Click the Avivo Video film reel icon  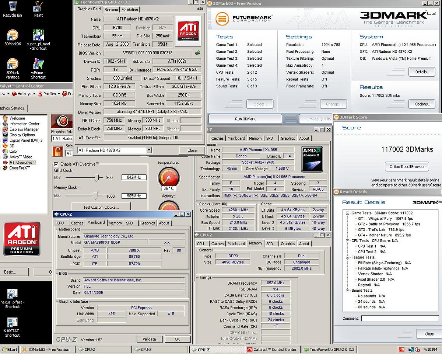pos(5,157)
